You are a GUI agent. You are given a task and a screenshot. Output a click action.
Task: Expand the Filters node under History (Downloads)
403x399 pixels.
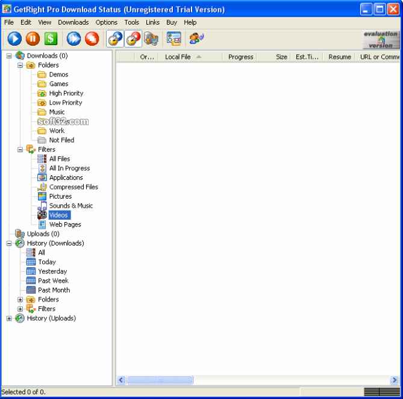pos(20,309)
